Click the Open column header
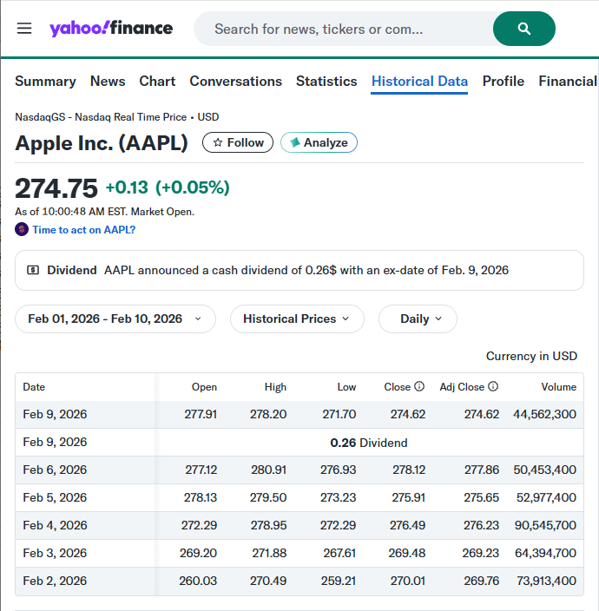The image size is (599, 611). tap(204, 387)
